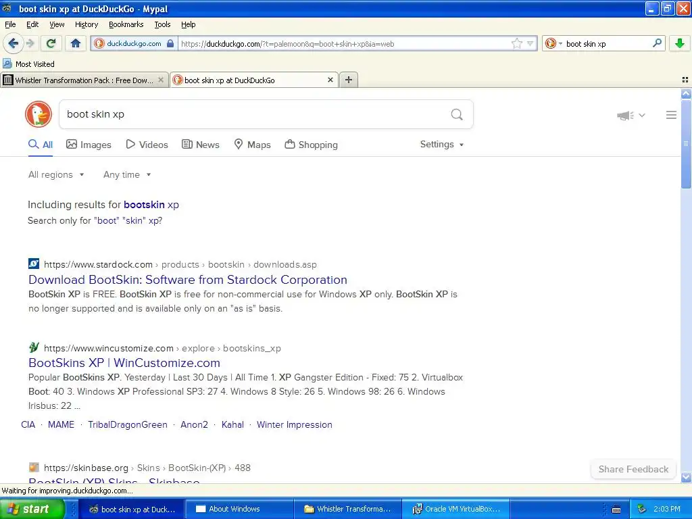Screen dimensions: 692x519
Task: Open the Windows Start menu
Action: click(32, 509)
